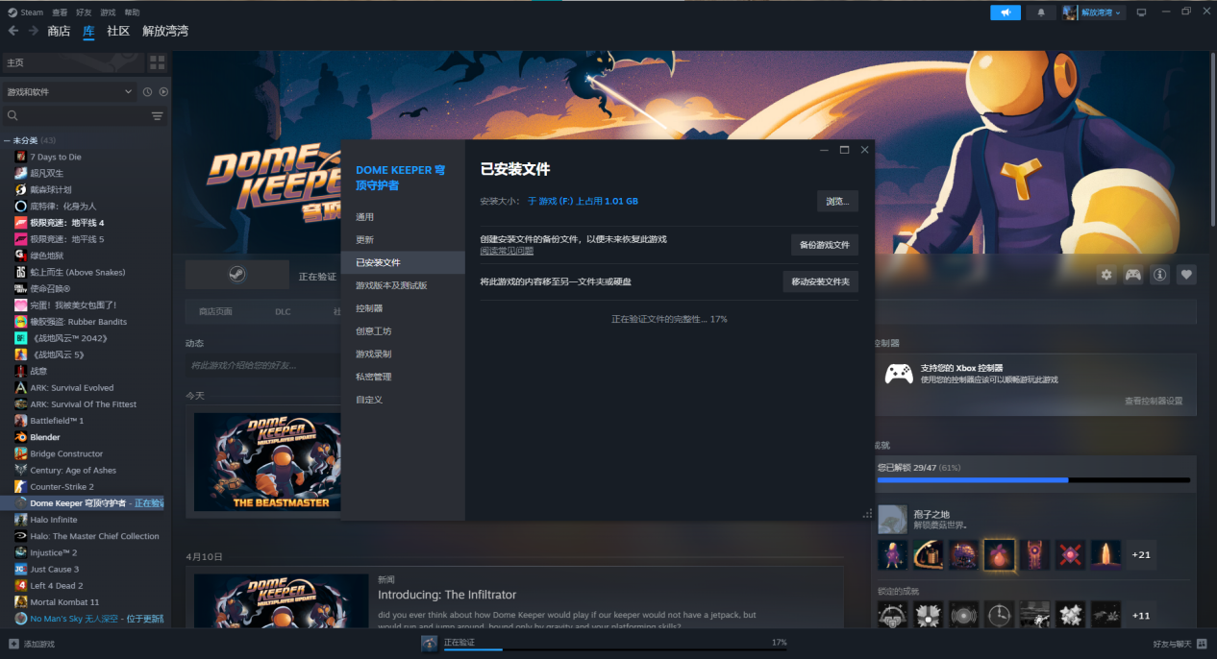The width and height of the screenshot is (1217, 659).
Task: Open the 查看 menu
Action: click(60, 12)
